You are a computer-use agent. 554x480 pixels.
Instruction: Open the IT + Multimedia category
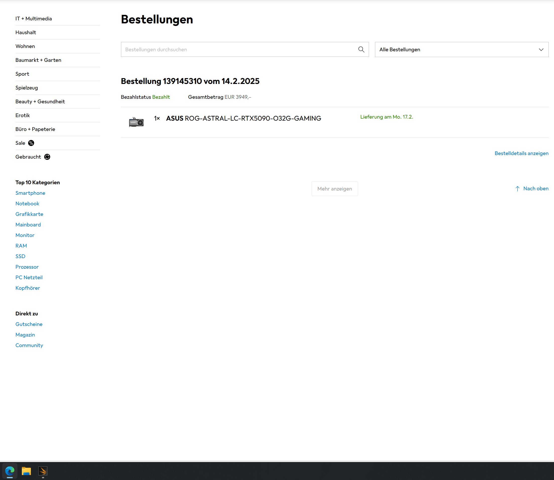[x=34, y=19]
